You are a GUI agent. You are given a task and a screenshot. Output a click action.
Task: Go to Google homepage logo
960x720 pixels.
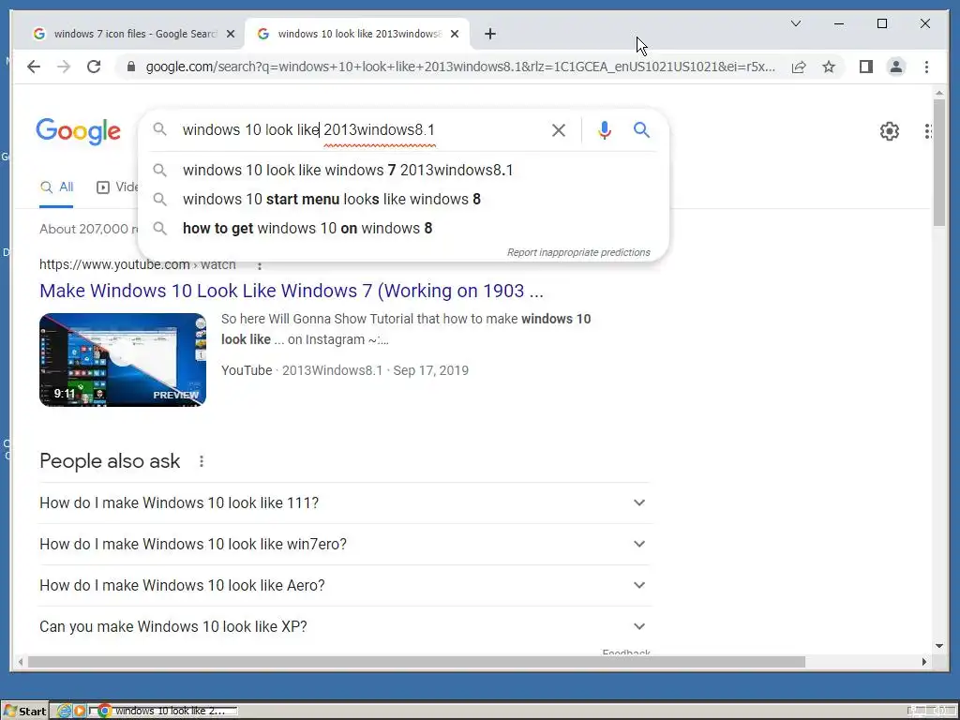coord(79,131)
